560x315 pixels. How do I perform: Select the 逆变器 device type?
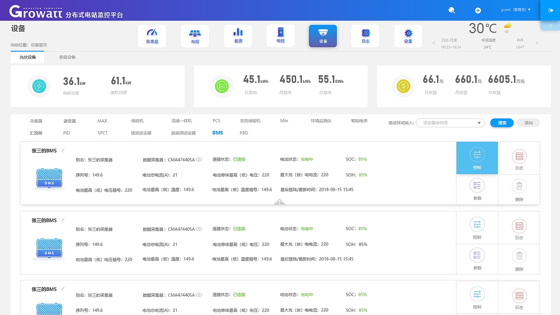[70, 121]
